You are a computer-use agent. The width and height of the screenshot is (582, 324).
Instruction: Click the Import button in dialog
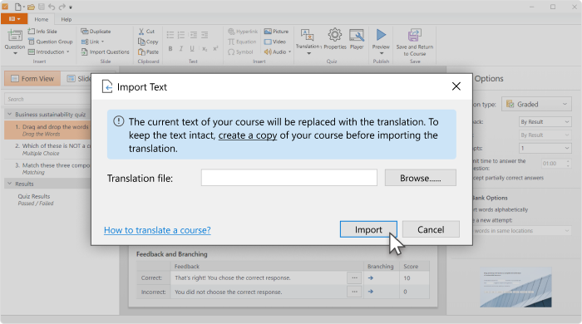tap(368, 229)
